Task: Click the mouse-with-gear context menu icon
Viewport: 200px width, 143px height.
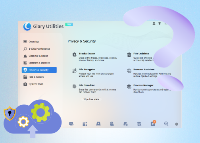Action: [112, 124]
